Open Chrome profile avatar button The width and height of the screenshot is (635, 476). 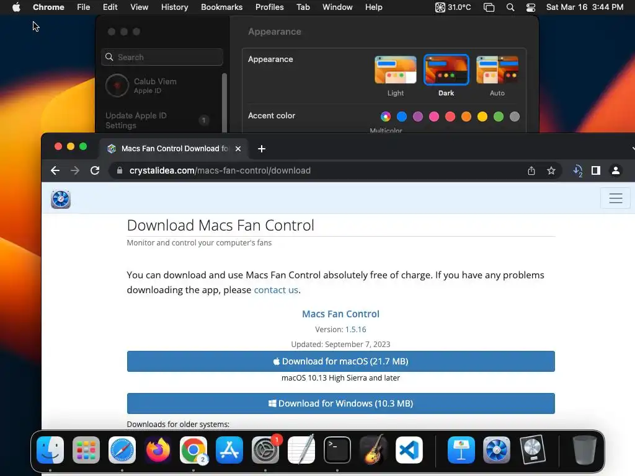click(x=616, y=170)
